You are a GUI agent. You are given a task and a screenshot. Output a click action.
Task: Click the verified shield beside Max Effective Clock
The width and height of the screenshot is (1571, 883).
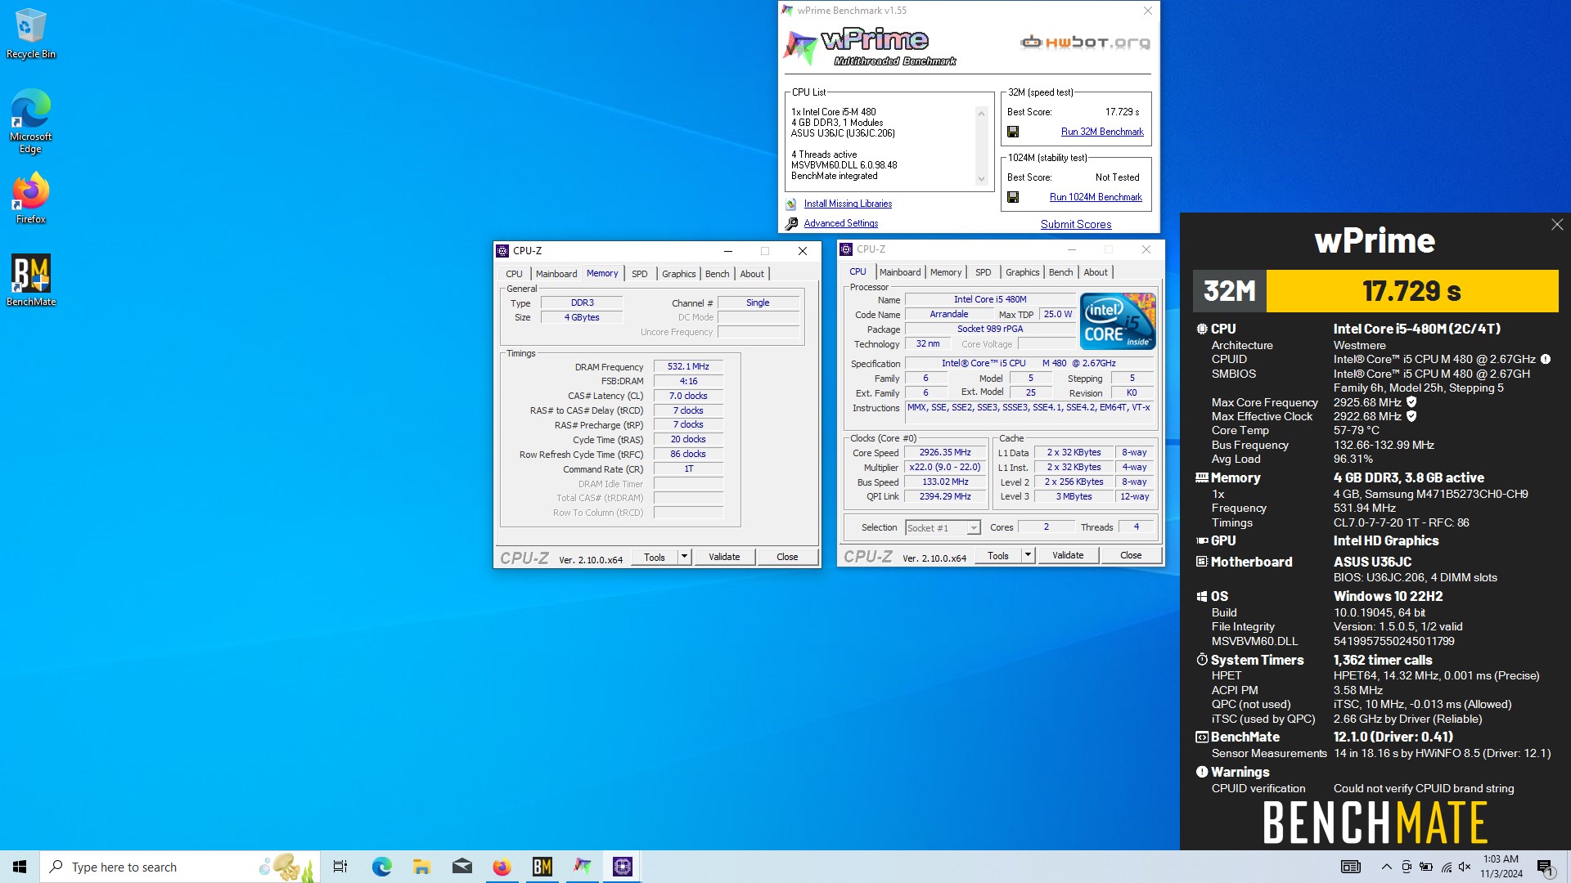(x=1411, y=416)
